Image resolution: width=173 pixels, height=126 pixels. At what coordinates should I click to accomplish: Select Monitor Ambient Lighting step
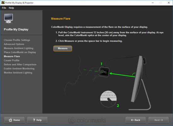click(18, 73)
